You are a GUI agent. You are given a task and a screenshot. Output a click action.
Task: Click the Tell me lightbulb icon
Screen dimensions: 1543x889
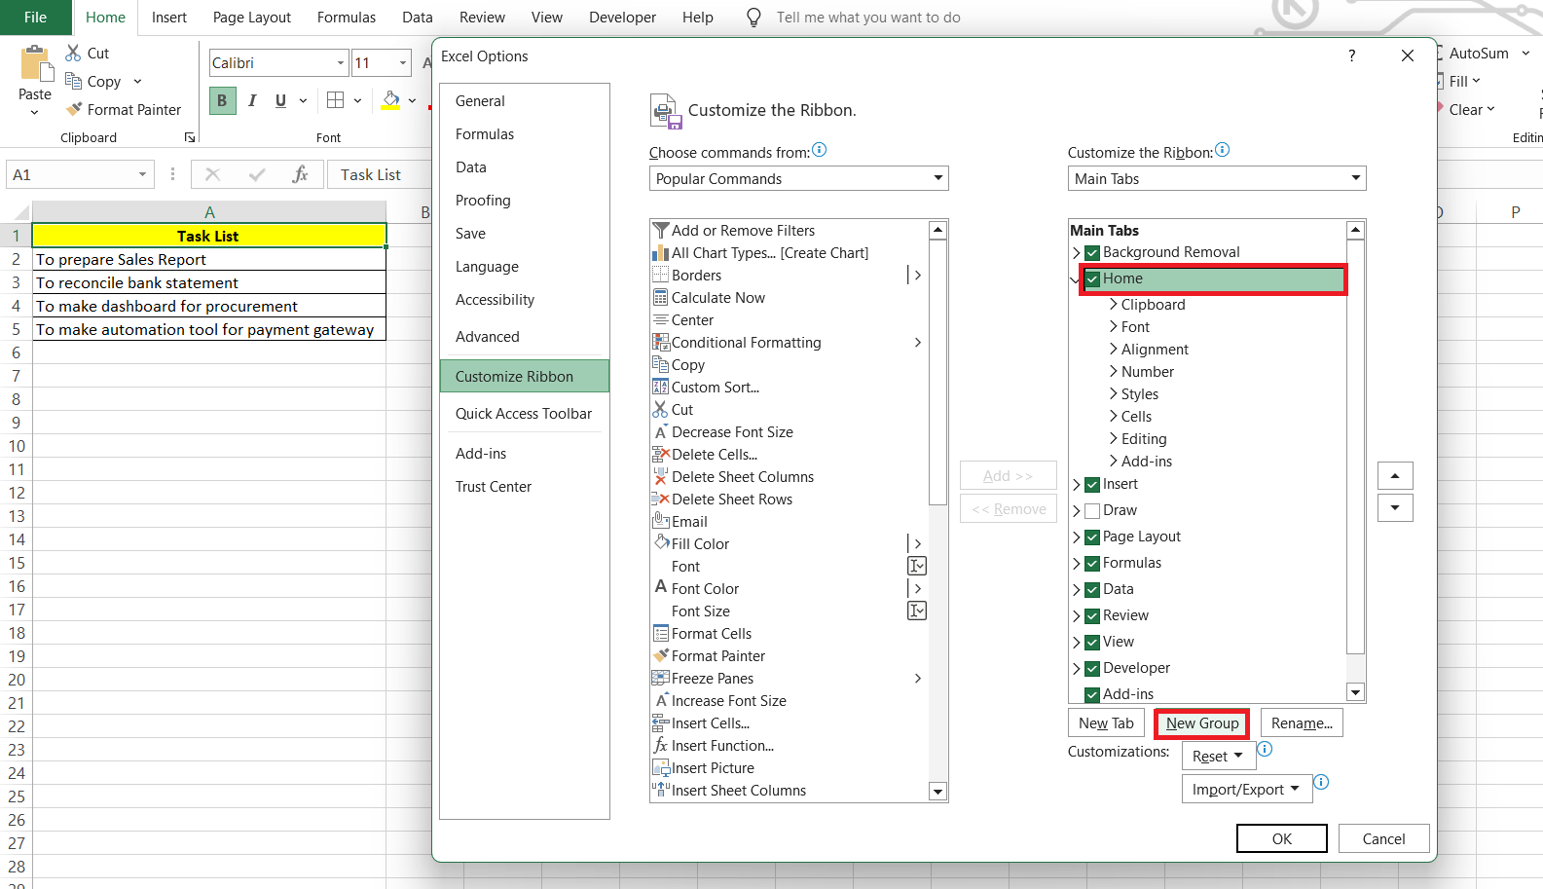click(753, 18)
